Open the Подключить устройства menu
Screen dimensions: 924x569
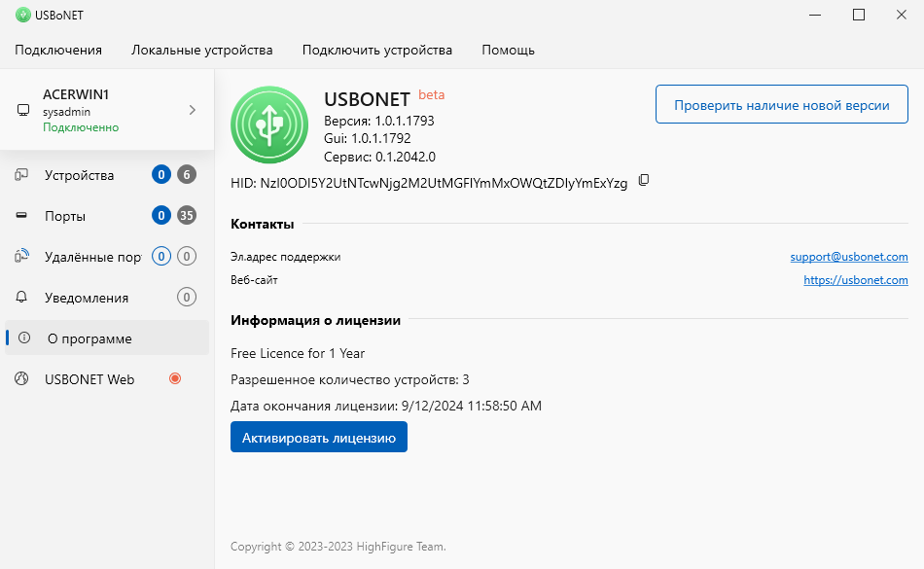[x=377, y=50]
